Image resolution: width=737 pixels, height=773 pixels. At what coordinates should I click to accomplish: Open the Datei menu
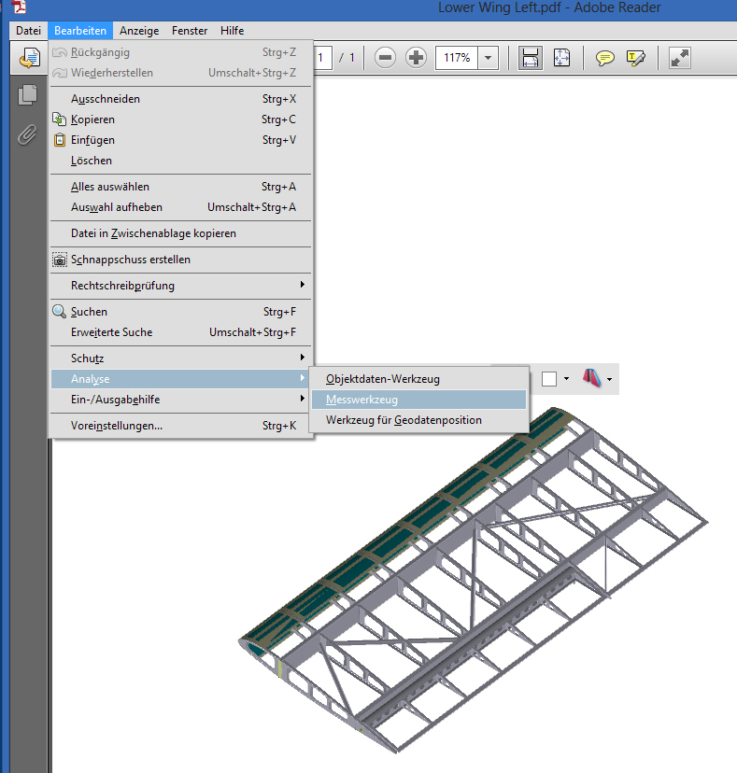pos(28,31)
